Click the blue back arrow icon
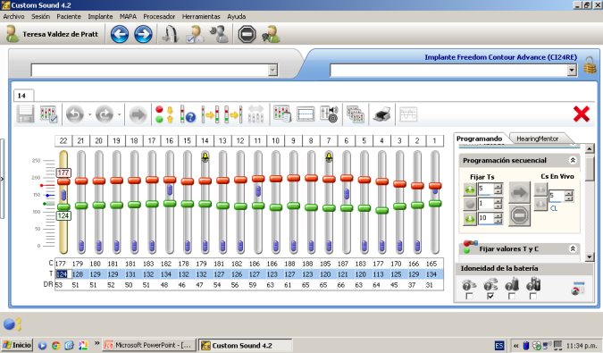Image resolution: width=603 pixels, height=353 pixels. [x=120, y=34]
